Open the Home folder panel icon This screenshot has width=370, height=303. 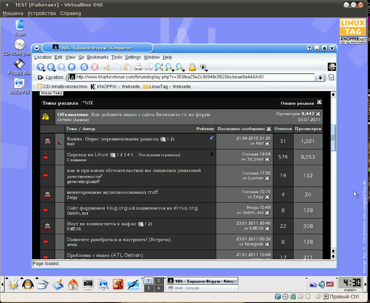(x=73, y=284)
